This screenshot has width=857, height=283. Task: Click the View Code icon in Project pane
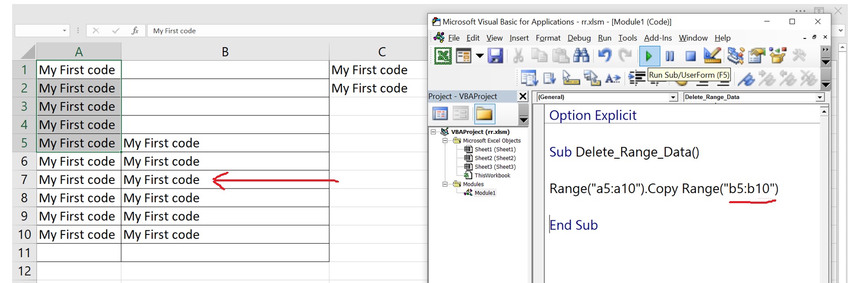(x=440, y=114)
